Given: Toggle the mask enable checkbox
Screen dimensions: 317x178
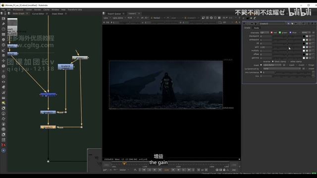Looking at the screenshot, I should tap(261, 65).
